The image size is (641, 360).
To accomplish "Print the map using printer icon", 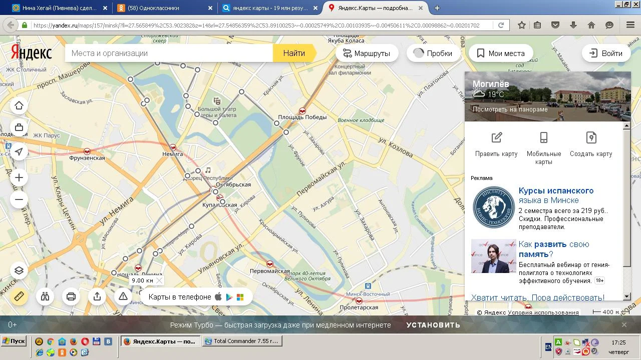I will coord(71,296).
